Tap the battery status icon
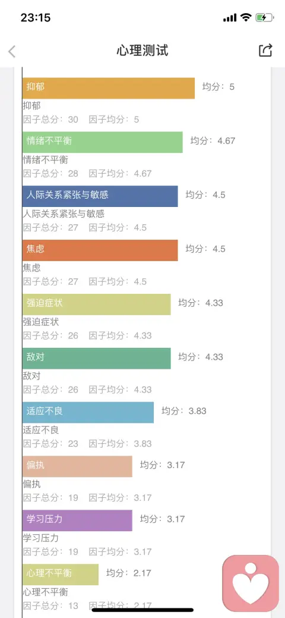 (x=264, y=17)
